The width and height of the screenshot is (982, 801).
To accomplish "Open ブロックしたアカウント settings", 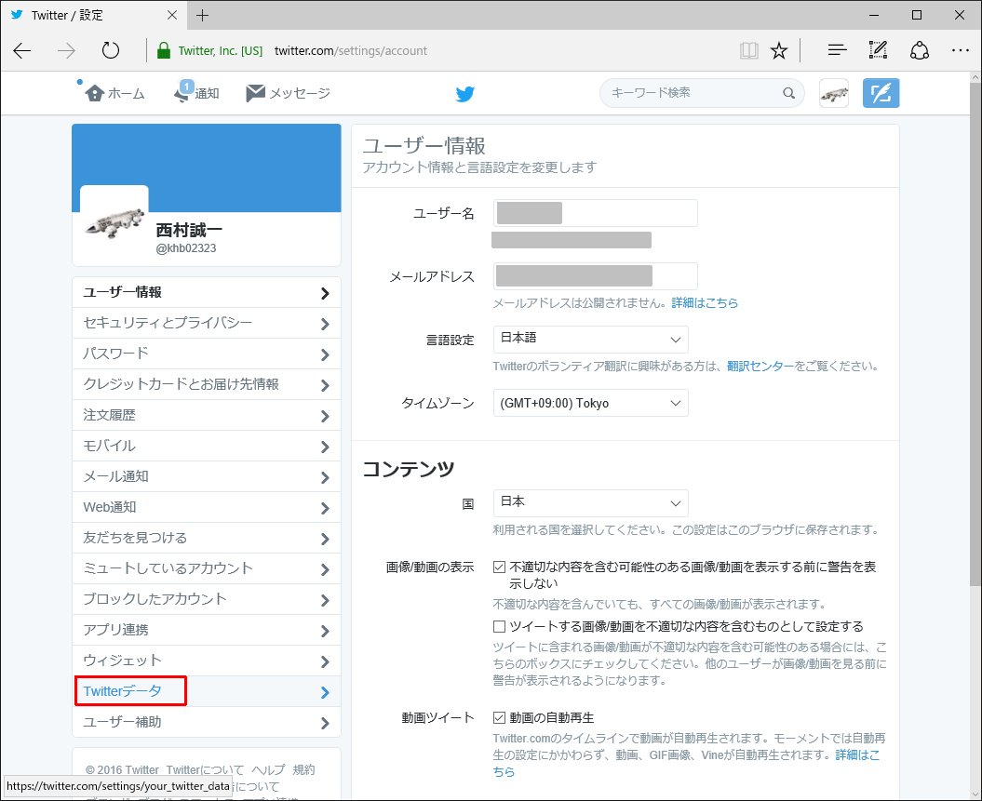I will [x=207, y=599].
